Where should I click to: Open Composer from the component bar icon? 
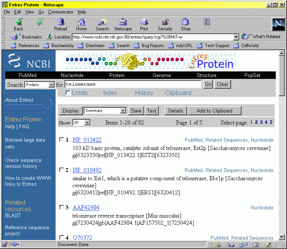pyautogui.click(x=268, y=245)
